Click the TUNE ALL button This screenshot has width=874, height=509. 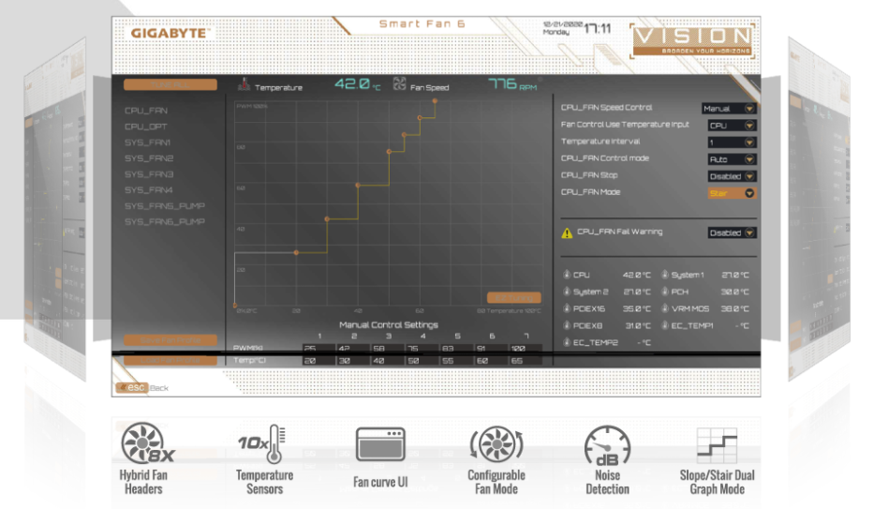pyautogui.click(x=170, y=84)
